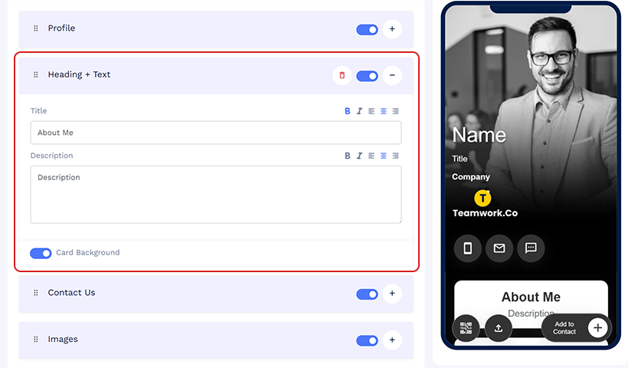Viewport: 628px width, 368px height.
Task: Click the QR code icon in preview
Action: [x=466, y=328]
